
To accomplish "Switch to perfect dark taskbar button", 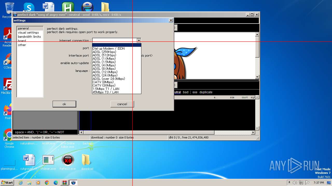I will pyautogui.click(x=73, y=183).
